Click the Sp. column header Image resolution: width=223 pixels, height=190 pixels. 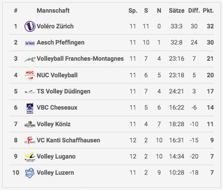click(x=133, y=11)
